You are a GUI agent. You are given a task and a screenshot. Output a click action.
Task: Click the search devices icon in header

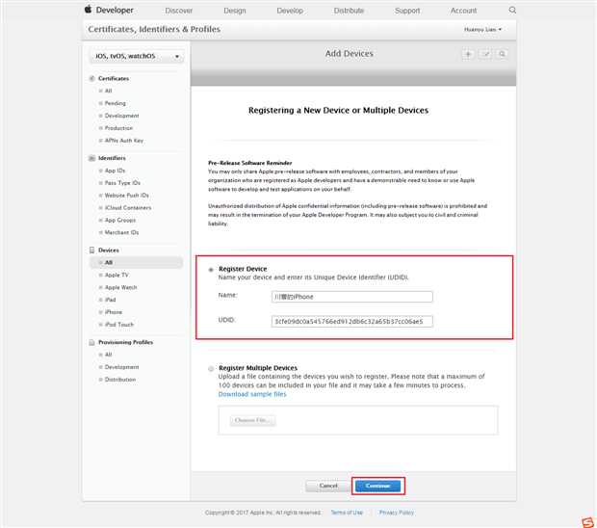[503, 54]
